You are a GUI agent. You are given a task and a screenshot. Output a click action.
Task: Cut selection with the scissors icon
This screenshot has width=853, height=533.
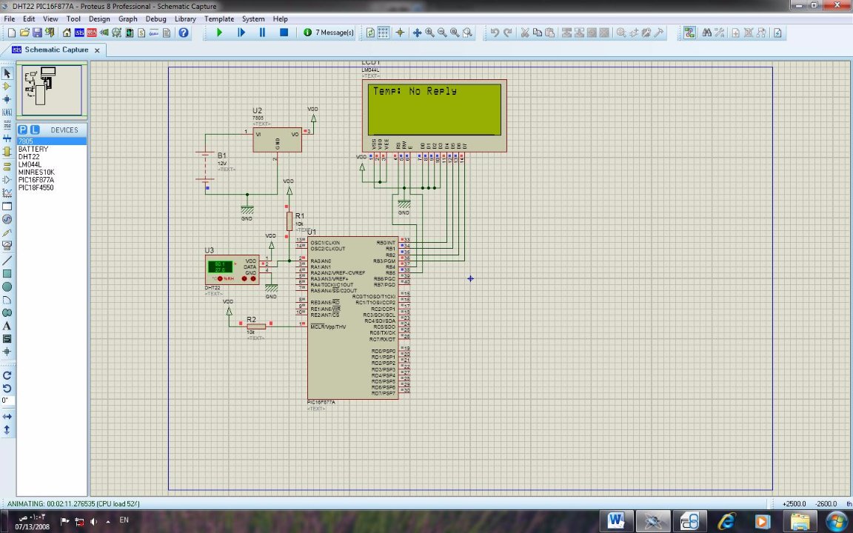pyautogui.click(x=525, y=33)
